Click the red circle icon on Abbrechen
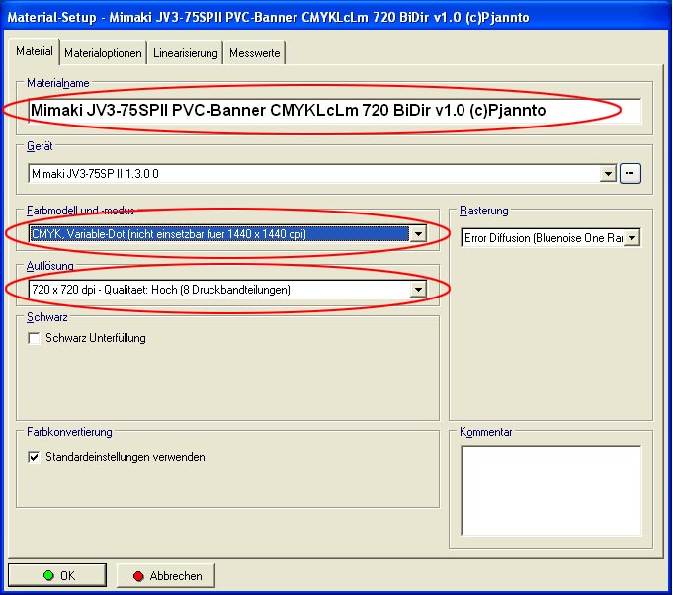Screen dimensions: 673x595 coord(137,575)
